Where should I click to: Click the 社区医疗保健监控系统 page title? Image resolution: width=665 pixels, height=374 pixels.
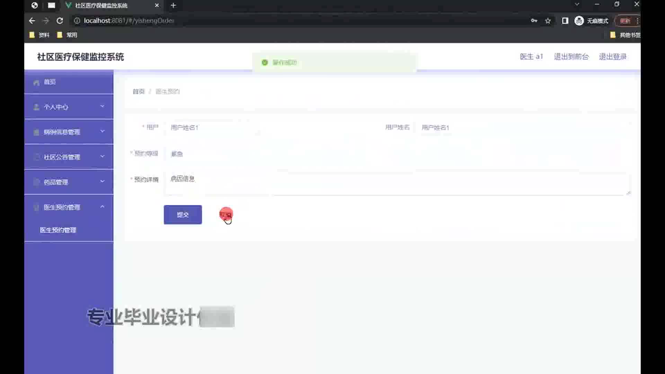80,57
